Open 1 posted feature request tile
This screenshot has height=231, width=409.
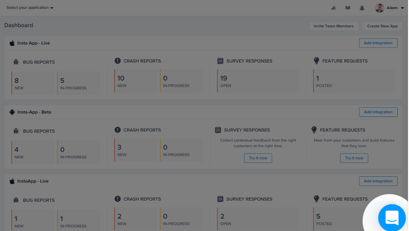tap(354, 81)
